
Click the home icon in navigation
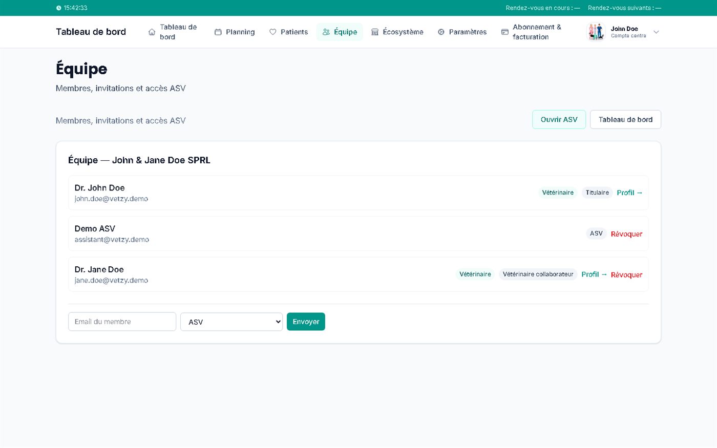tap(152, 32)
